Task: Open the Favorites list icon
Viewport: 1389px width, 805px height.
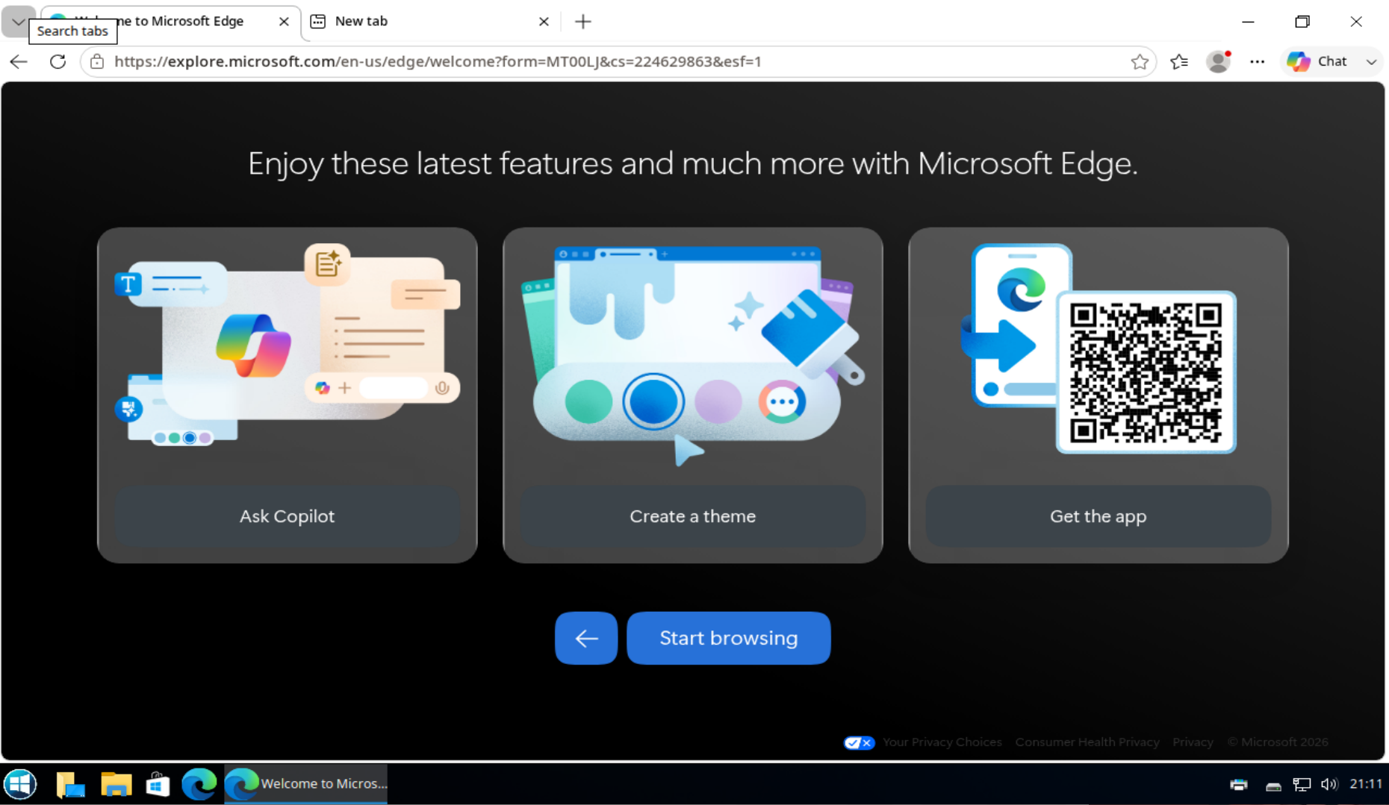Action: (1179, 62)
